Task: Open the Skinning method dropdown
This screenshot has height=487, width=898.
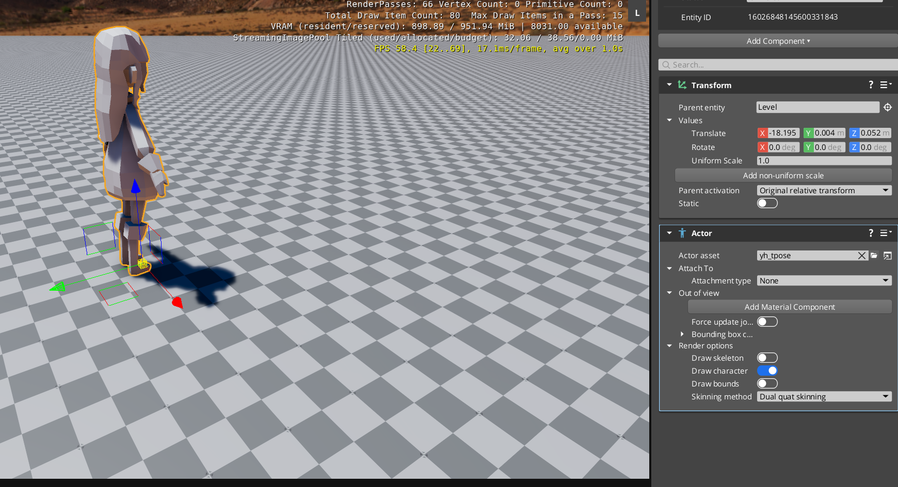Action: tap(824, 396)
